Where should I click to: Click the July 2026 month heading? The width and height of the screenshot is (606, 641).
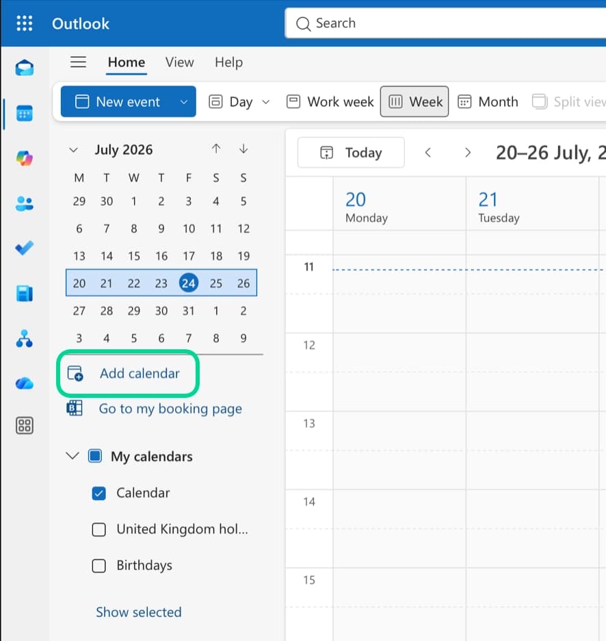[x=124, y=149]
